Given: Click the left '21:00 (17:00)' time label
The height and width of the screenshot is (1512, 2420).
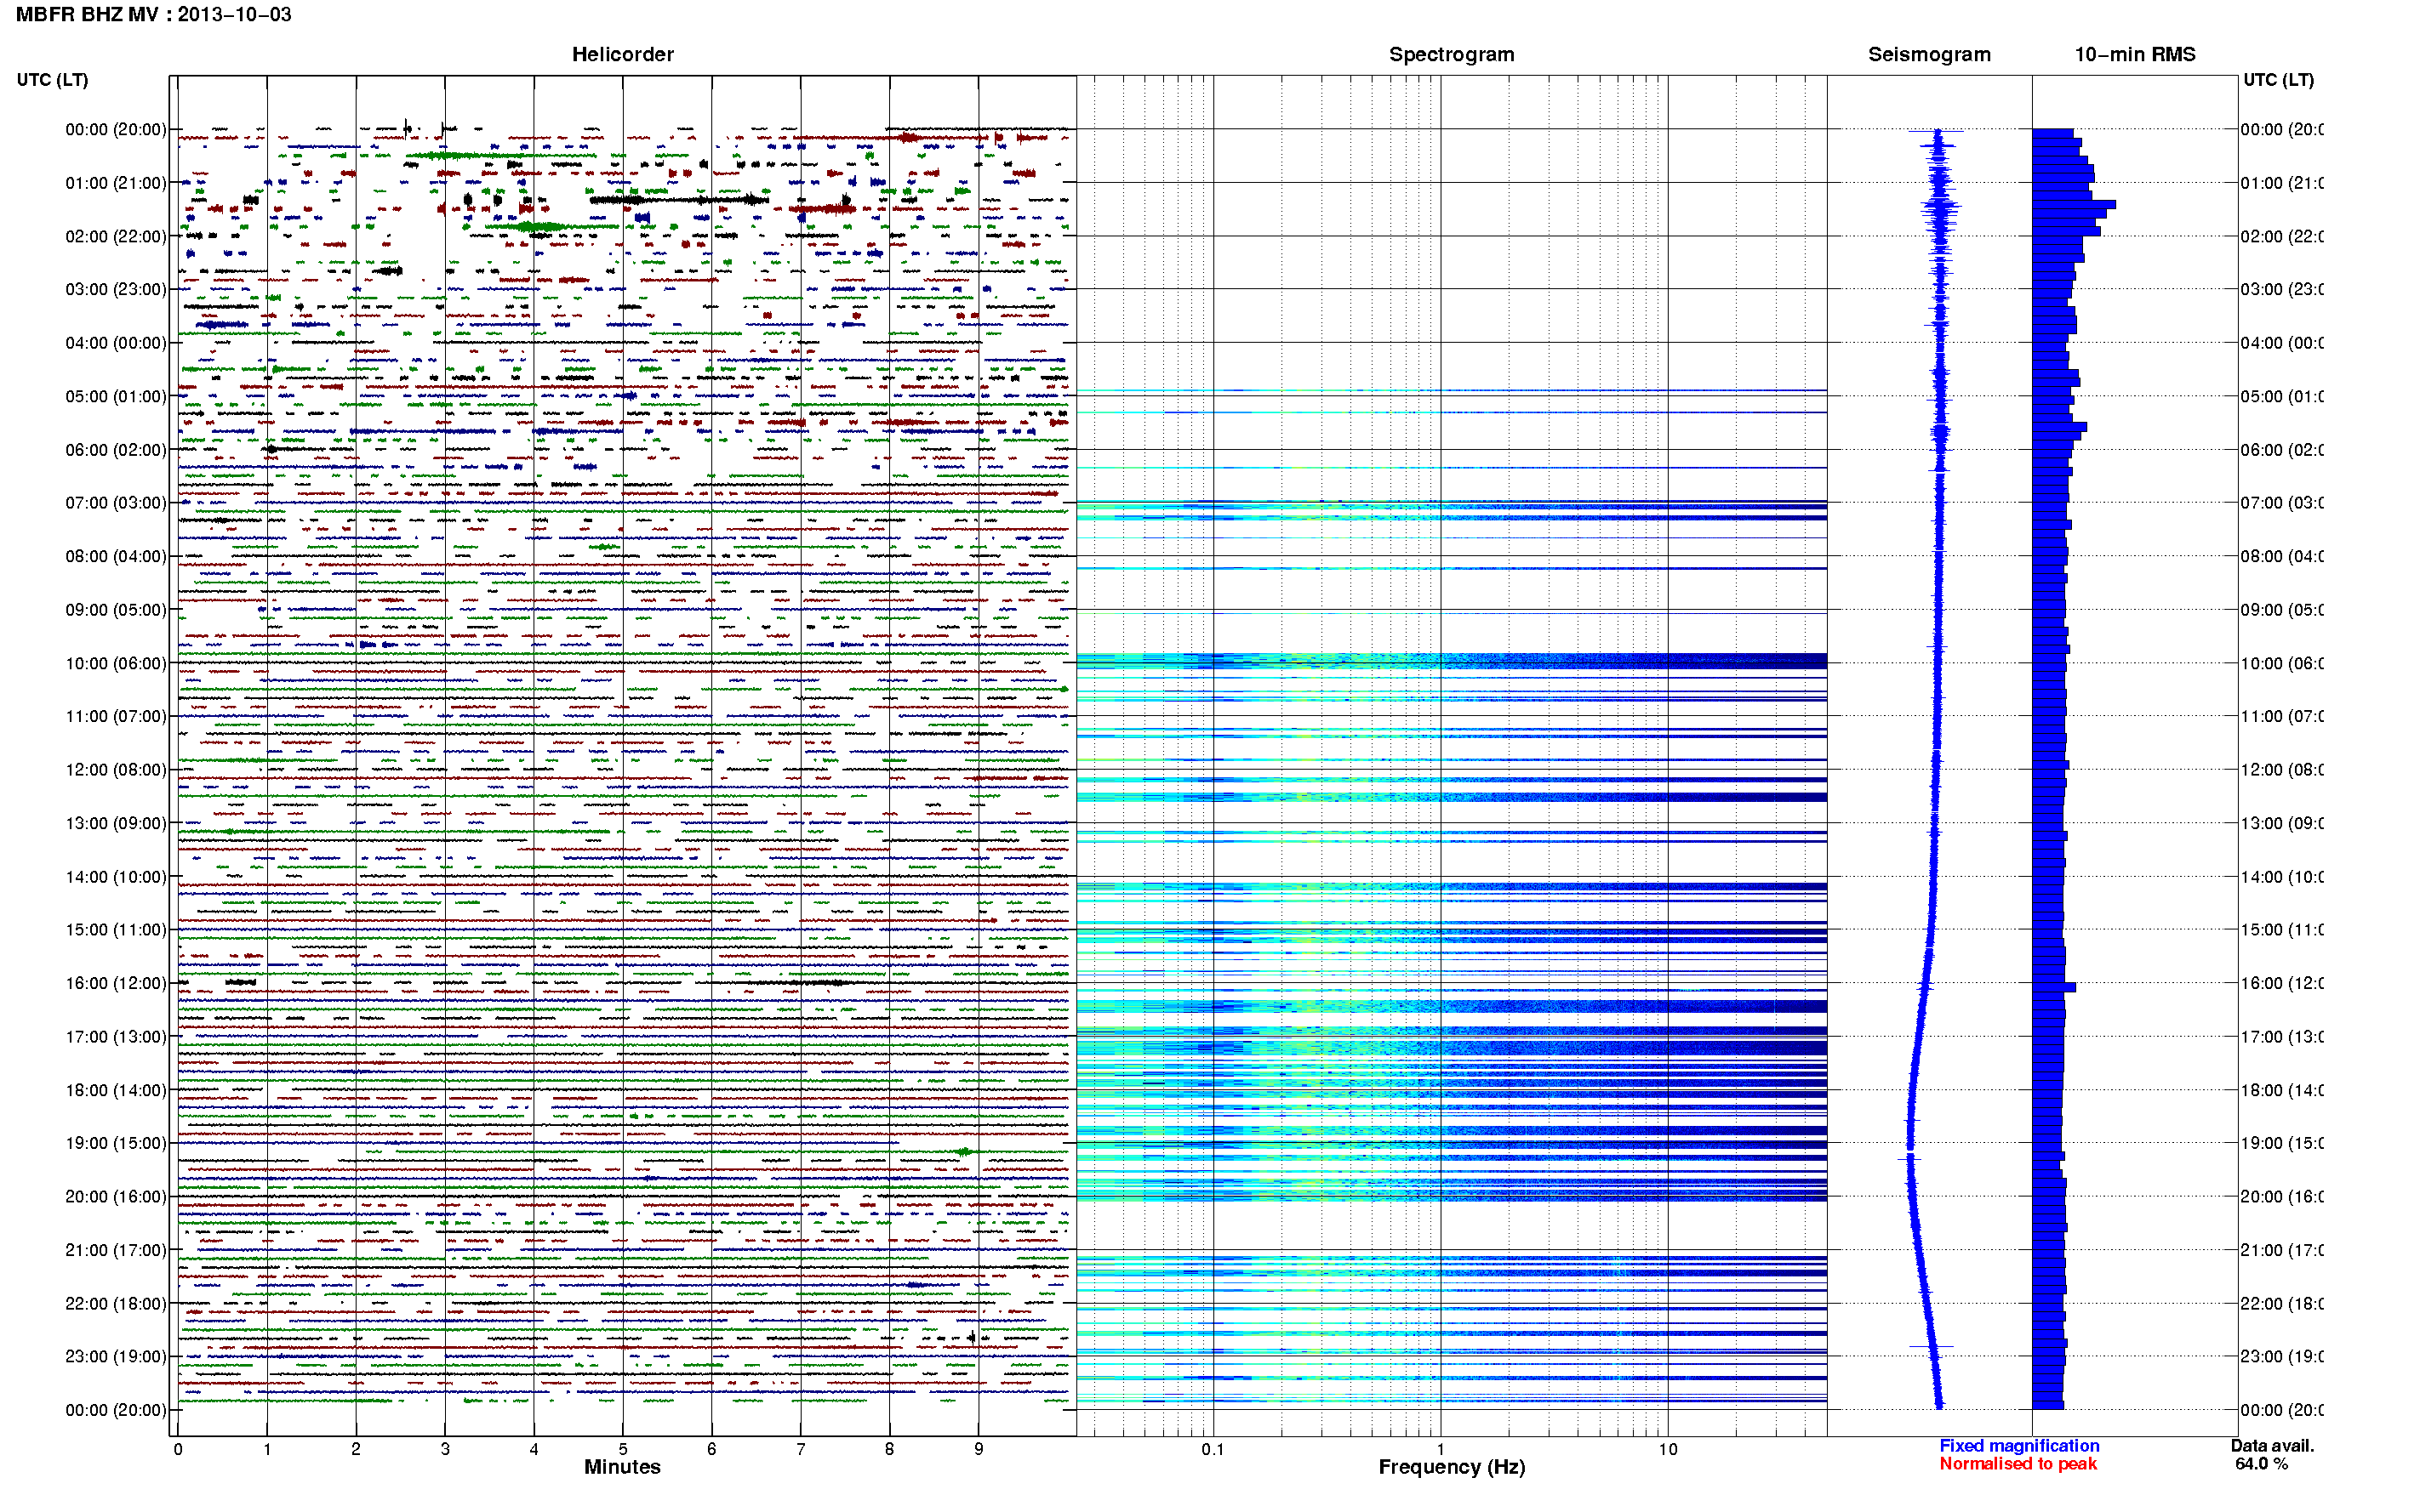Looking at the screenshot, I should tap(116, 1251).
